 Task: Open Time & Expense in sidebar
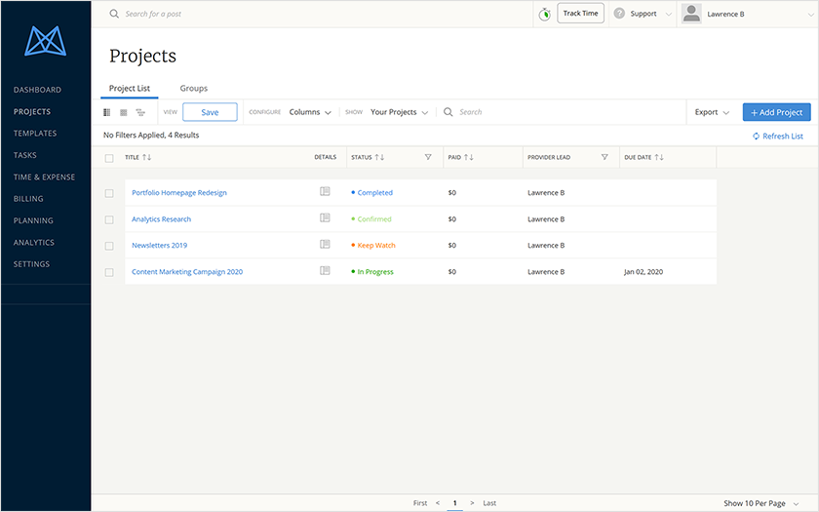[x=44, y=177]
